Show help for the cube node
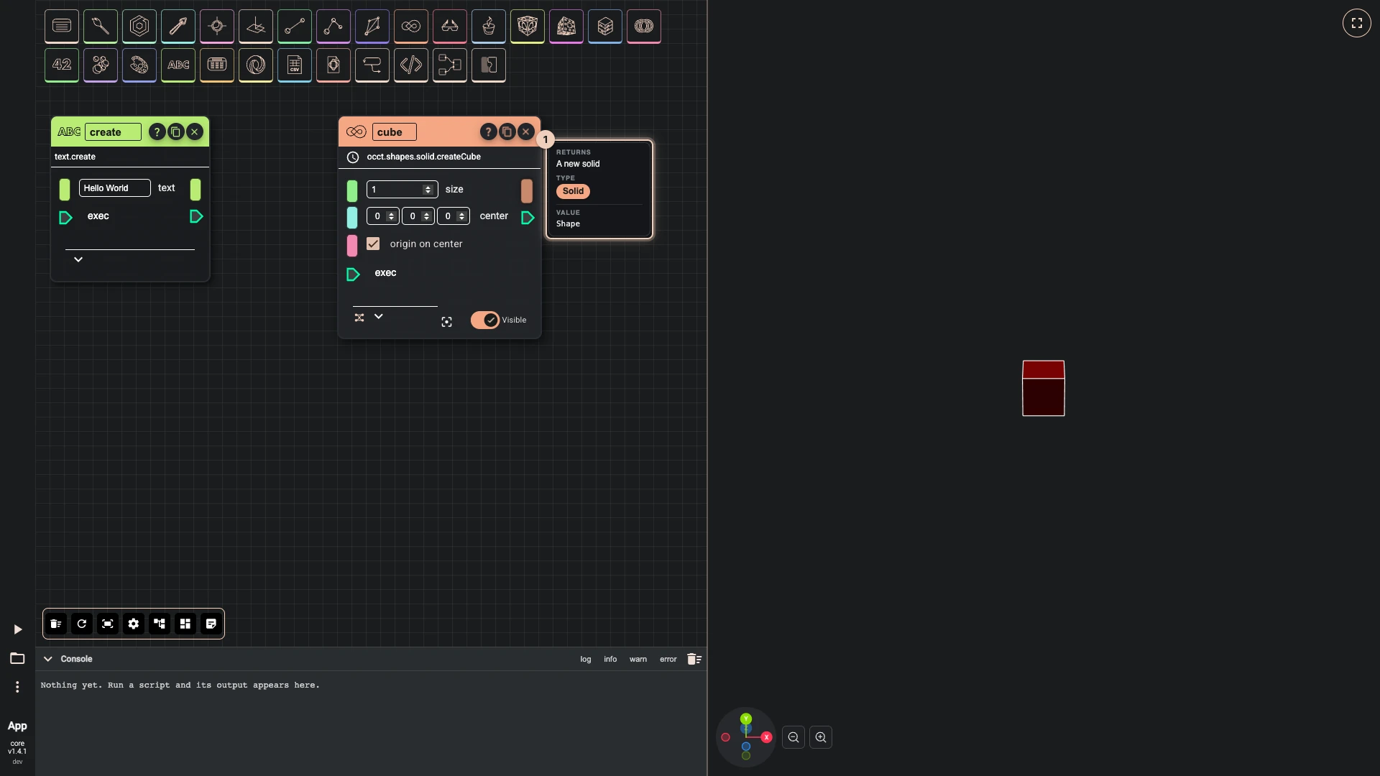Image resolution: width=1380 pixels, height=776 pixels. pyautogui.click(x=488, y=131)
